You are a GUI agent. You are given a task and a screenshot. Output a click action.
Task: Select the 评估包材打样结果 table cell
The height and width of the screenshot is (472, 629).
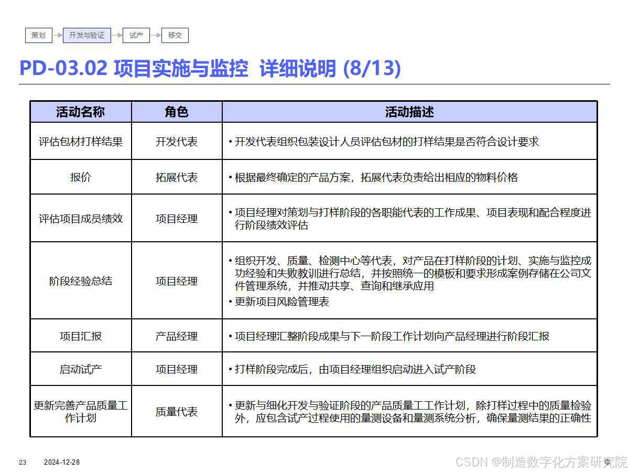click(81, 142)
